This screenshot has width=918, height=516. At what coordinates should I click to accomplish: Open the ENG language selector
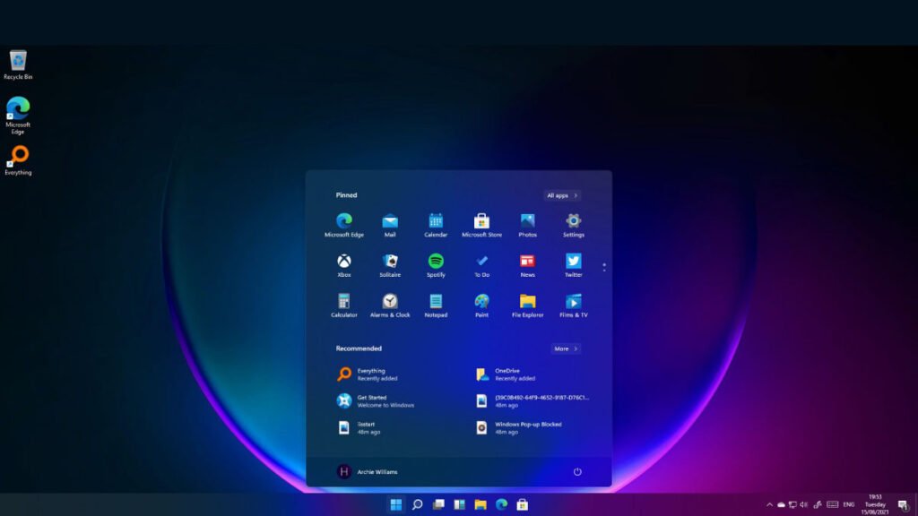tap(846, 505)
